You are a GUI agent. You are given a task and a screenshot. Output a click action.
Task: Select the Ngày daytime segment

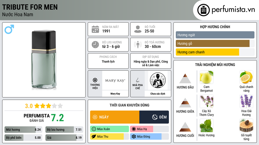pyautogui.click(x=115, y=117)
